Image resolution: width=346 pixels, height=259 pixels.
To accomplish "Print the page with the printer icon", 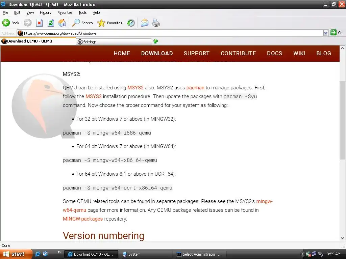I will click(x=156, y=23).
